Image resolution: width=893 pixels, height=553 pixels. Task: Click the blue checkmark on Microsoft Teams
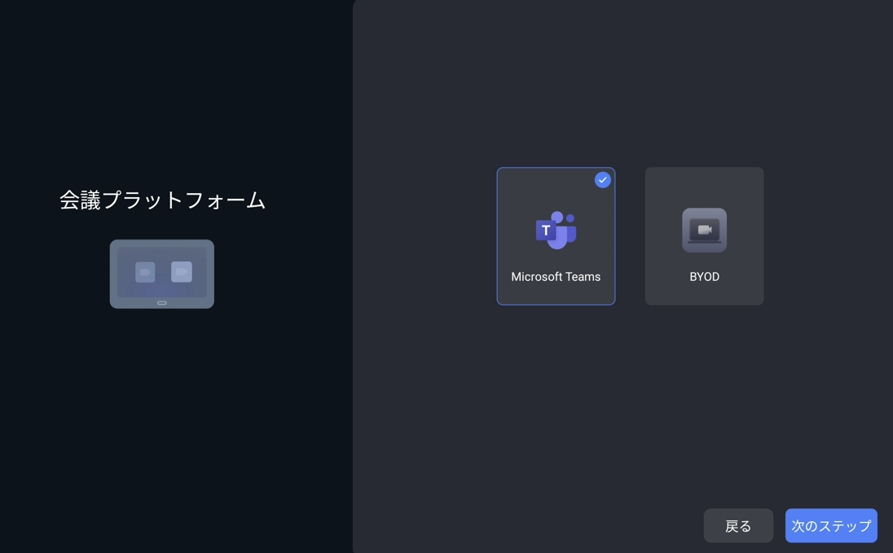click(x=603, y=180)
